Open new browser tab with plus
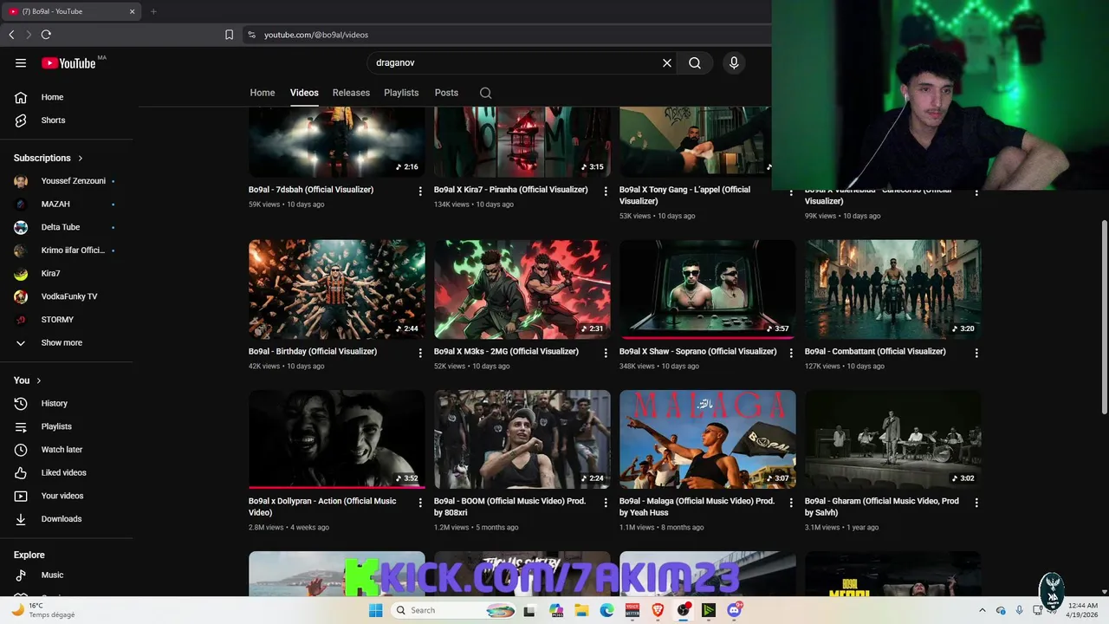The height and width of the screenshot is (624, 1109). coord(153,11)
